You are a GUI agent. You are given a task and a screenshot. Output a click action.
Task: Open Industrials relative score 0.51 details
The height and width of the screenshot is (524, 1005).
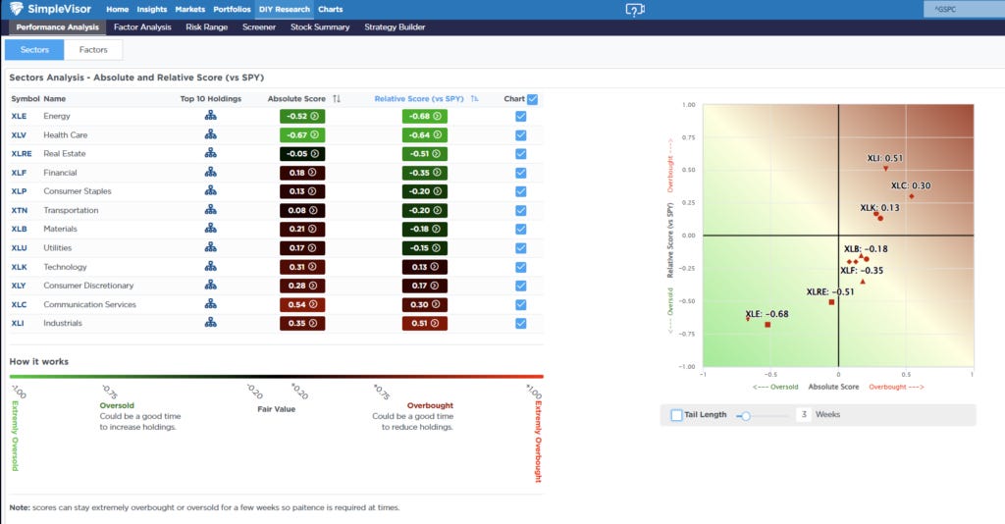coord(424,324)
